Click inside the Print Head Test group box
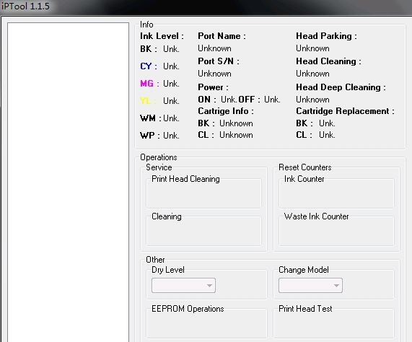Screen dimensions: 412x342 point(333,323)
